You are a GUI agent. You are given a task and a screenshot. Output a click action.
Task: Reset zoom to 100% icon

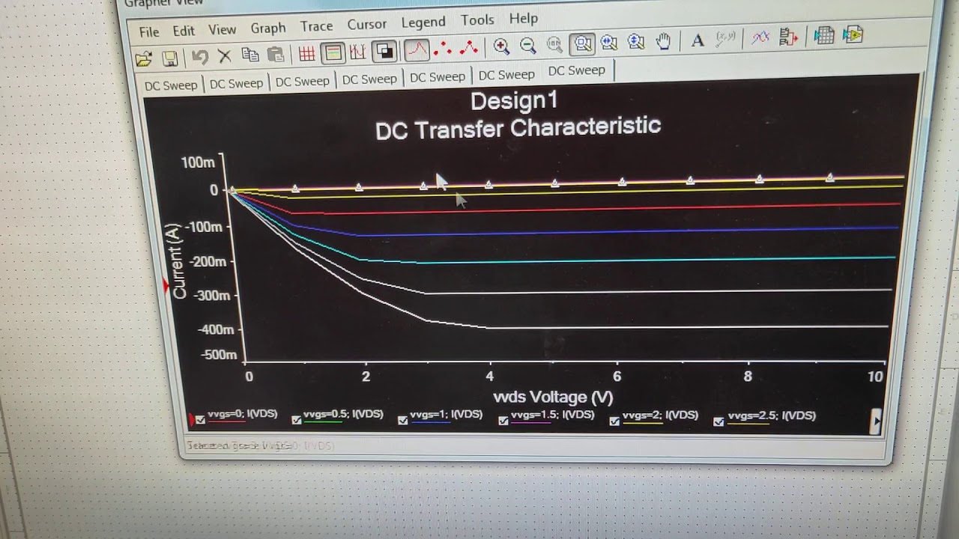click(x=554, y=46)
